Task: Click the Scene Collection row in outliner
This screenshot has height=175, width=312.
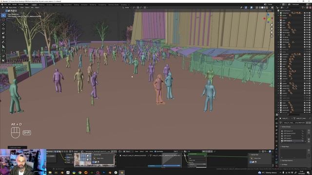Action: 285,11
